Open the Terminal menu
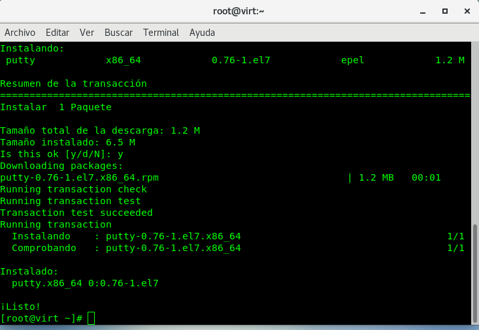 pos(161,33)
